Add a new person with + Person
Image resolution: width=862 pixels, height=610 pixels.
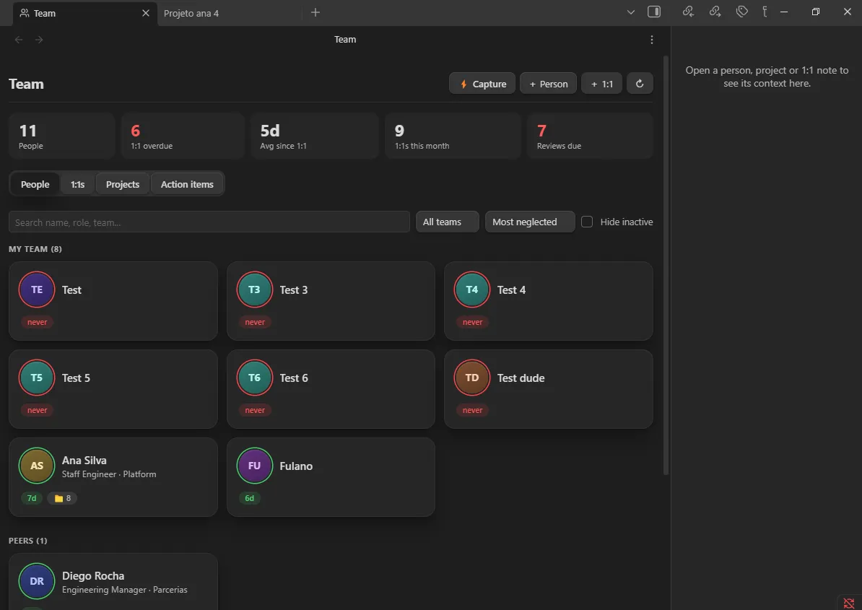[548, 84]
